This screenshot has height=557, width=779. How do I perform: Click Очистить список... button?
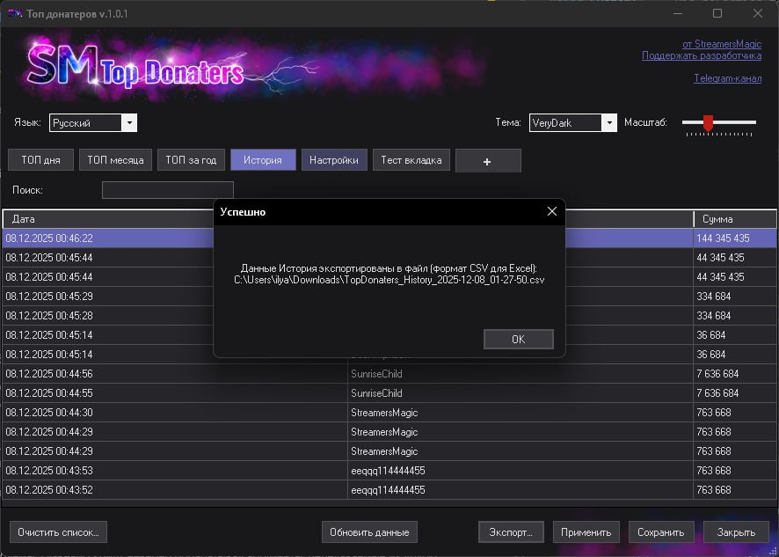click(x=58, y=532)
